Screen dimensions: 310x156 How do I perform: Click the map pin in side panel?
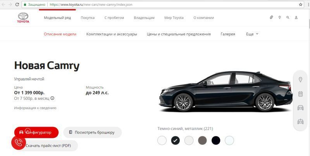tap(301, 80)
